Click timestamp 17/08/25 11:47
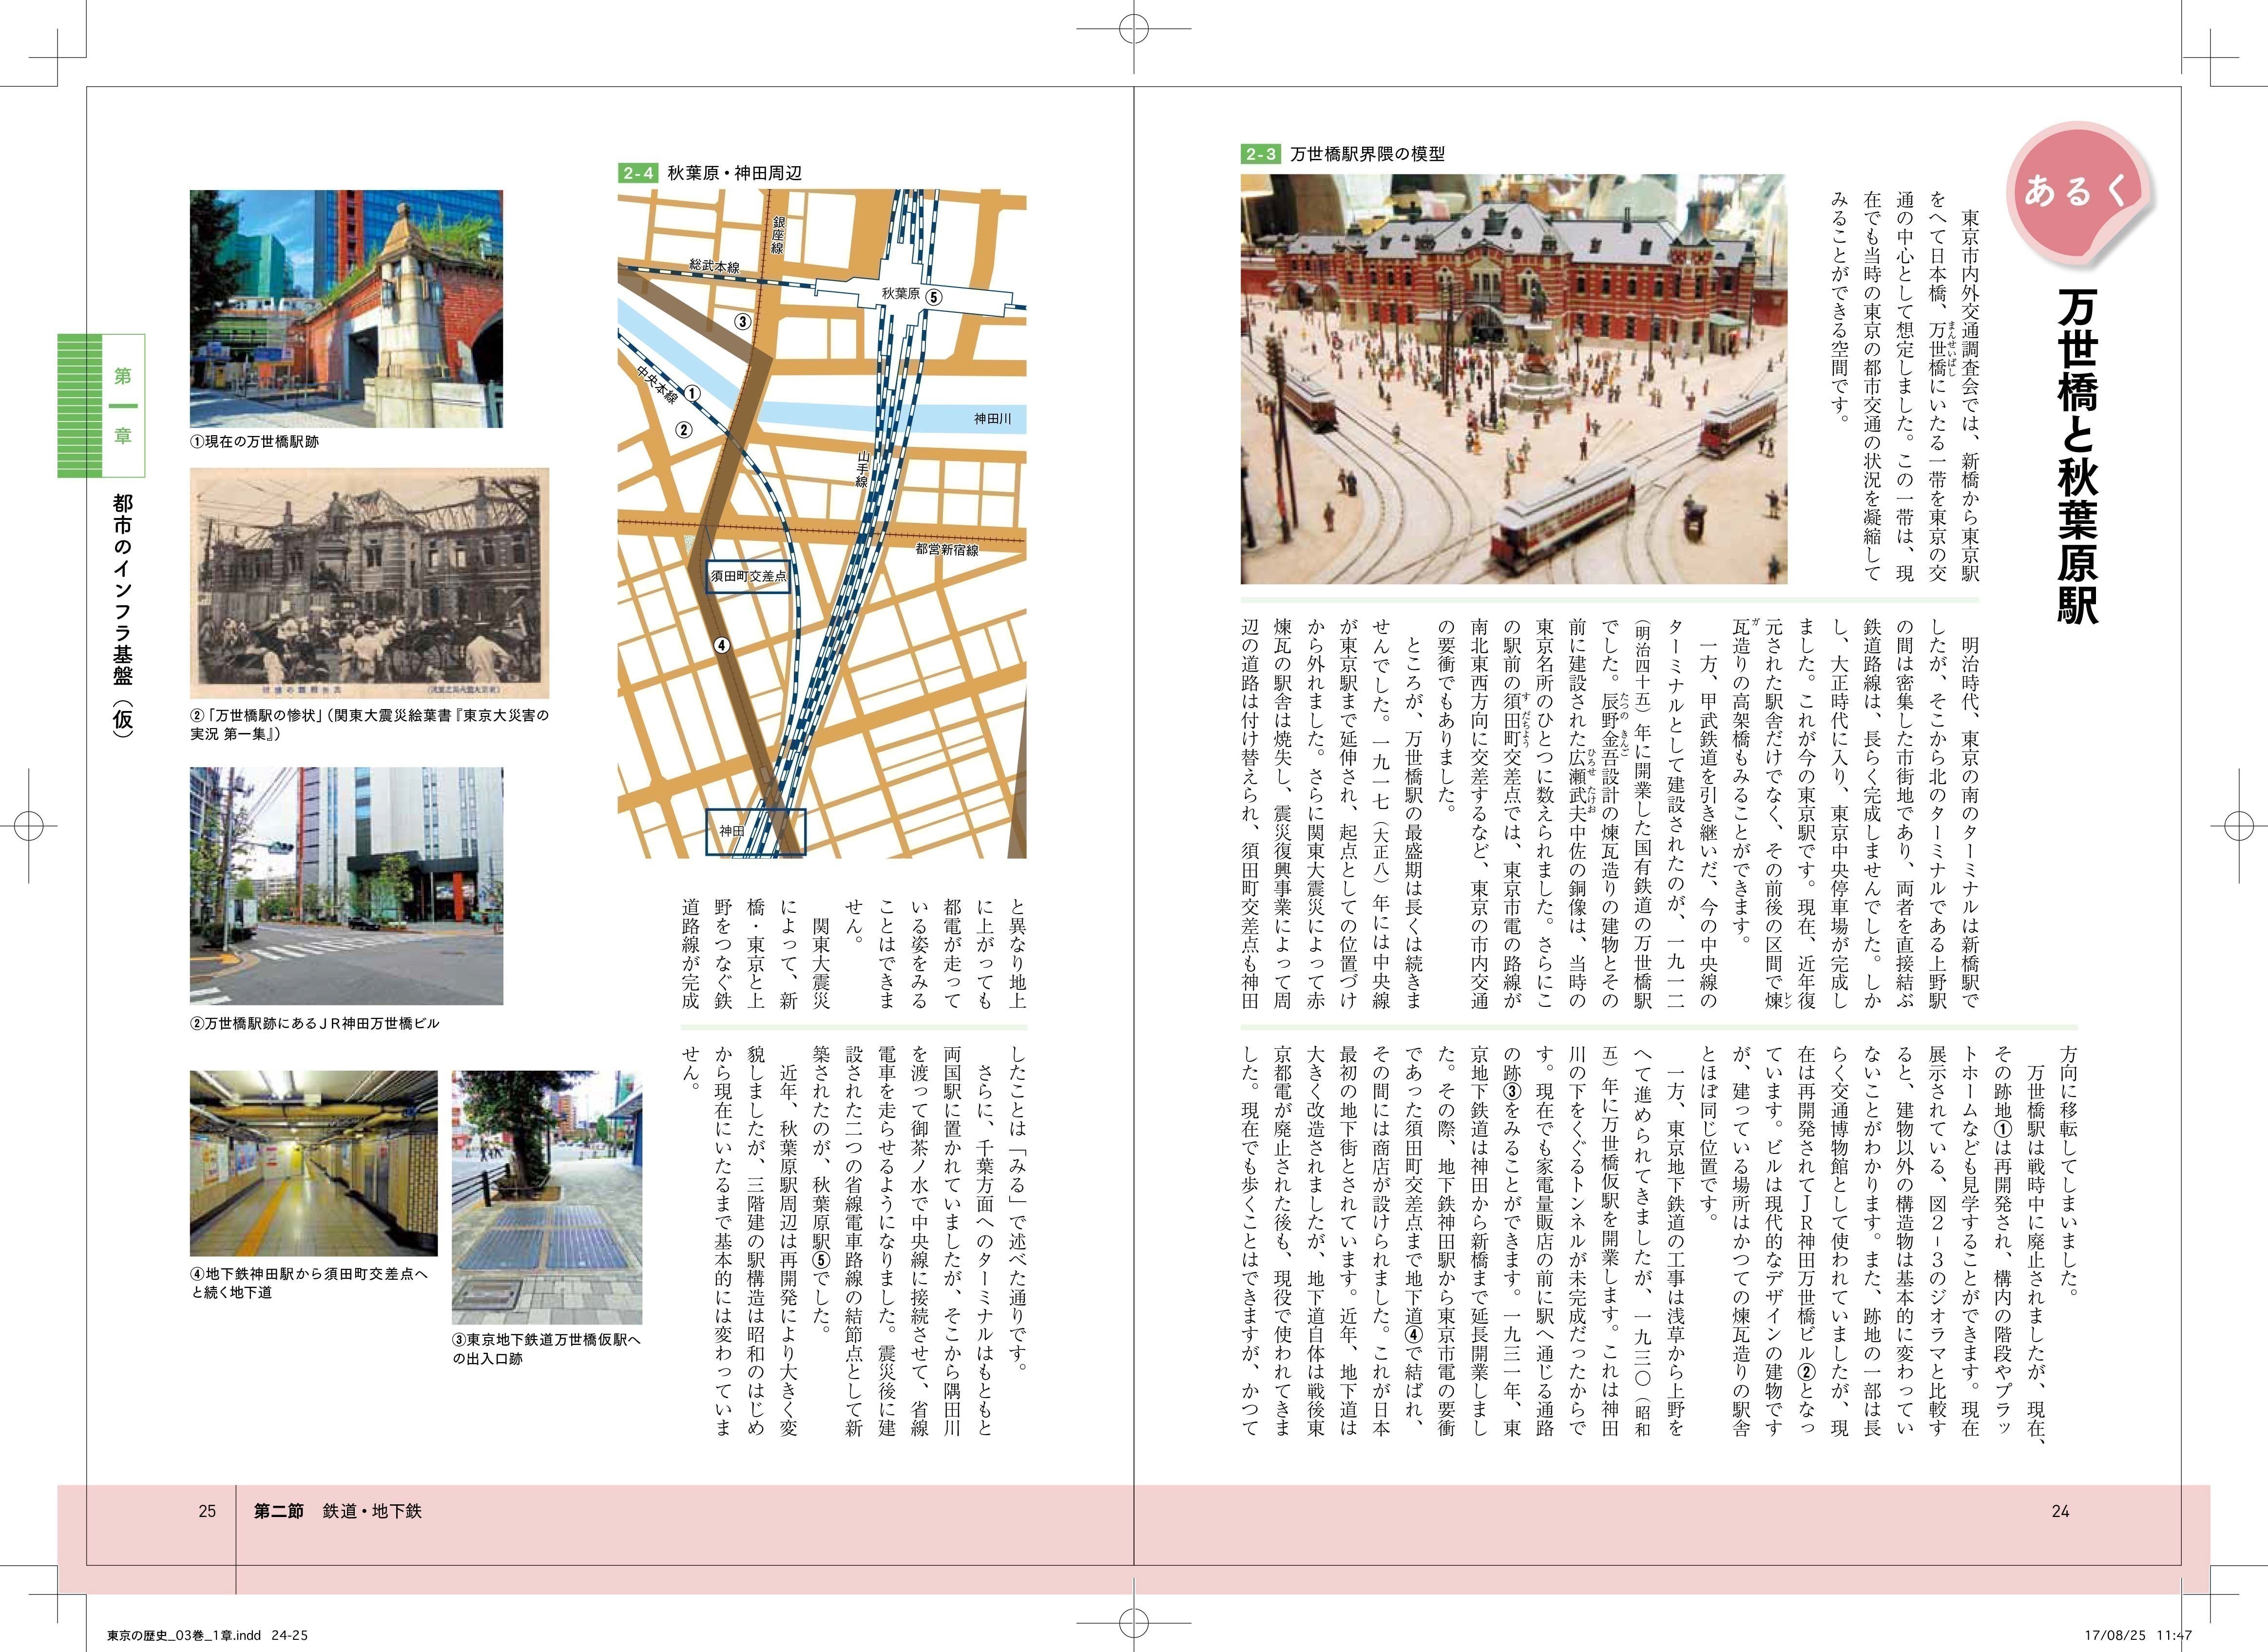 coord(2138,1636)
